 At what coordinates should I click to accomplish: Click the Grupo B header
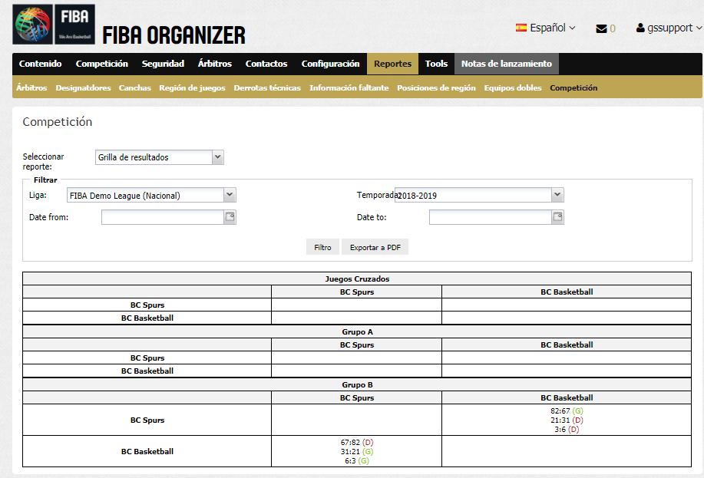pyautogui.click(x=357, y=384)
